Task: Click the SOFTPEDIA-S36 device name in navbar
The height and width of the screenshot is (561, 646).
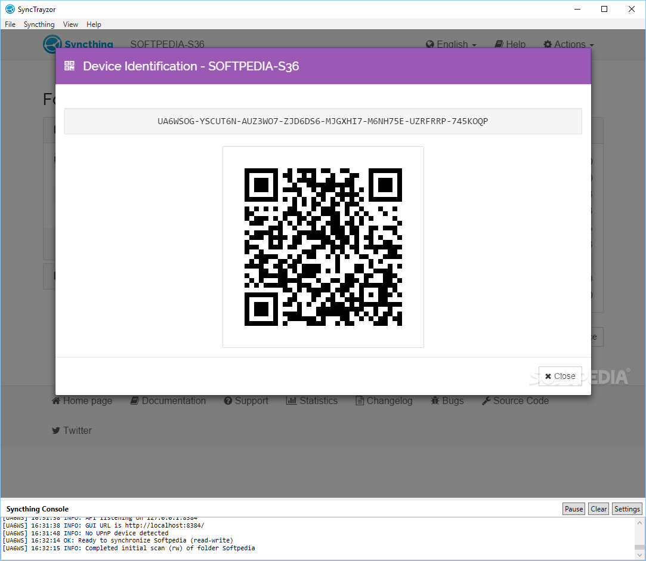Action: pyautogui.click(x=167, y=44)
